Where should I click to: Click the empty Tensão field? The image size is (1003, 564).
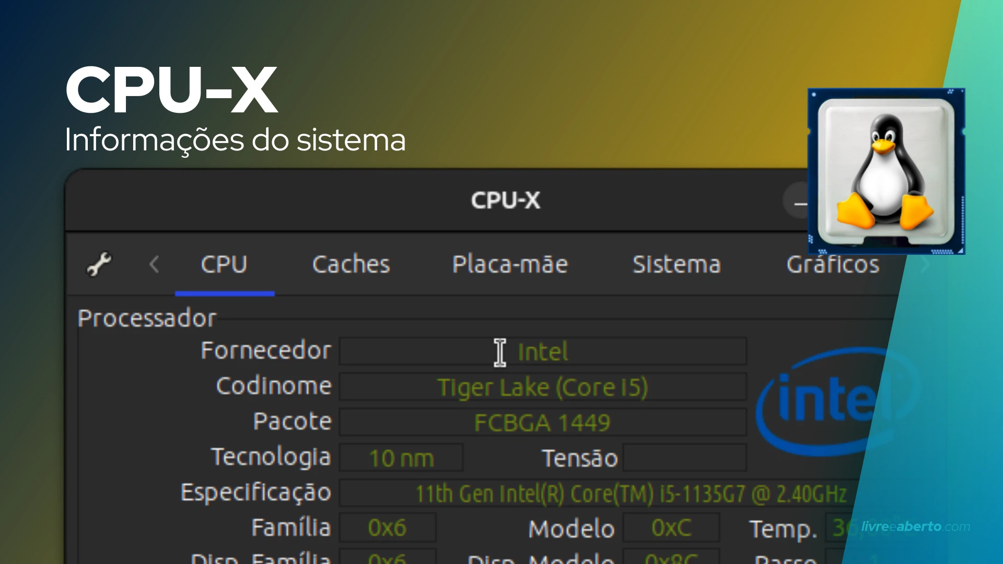coord(685,457)
